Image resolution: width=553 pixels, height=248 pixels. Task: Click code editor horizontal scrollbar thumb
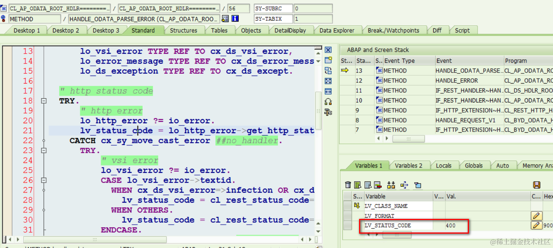coord(95,240)
